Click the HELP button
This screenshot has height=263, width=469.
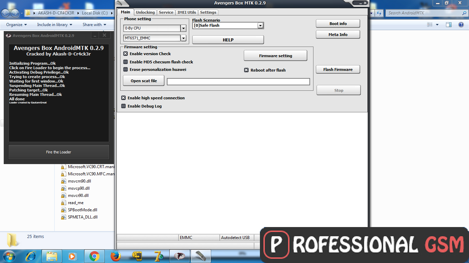coord(228,40)
